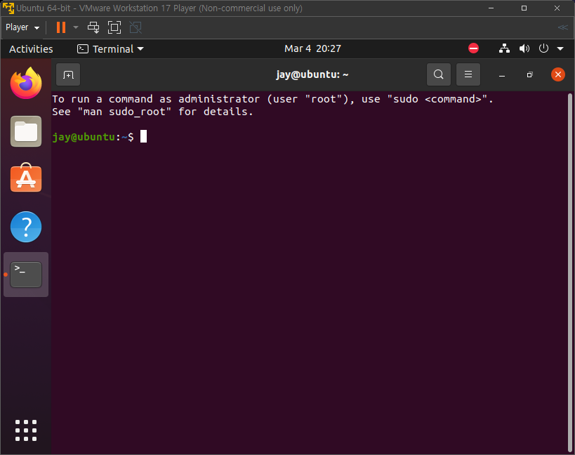Click the volume indicator in the top bar
This screenshot has height=455, width=575.
tap(524, 48)
